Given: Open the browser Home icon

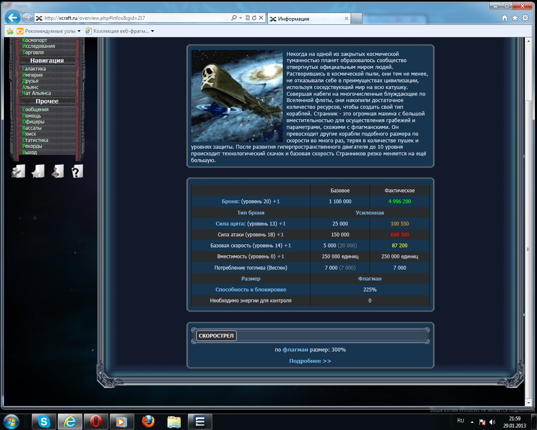Looking at the screenshot, I should (505, 18).
